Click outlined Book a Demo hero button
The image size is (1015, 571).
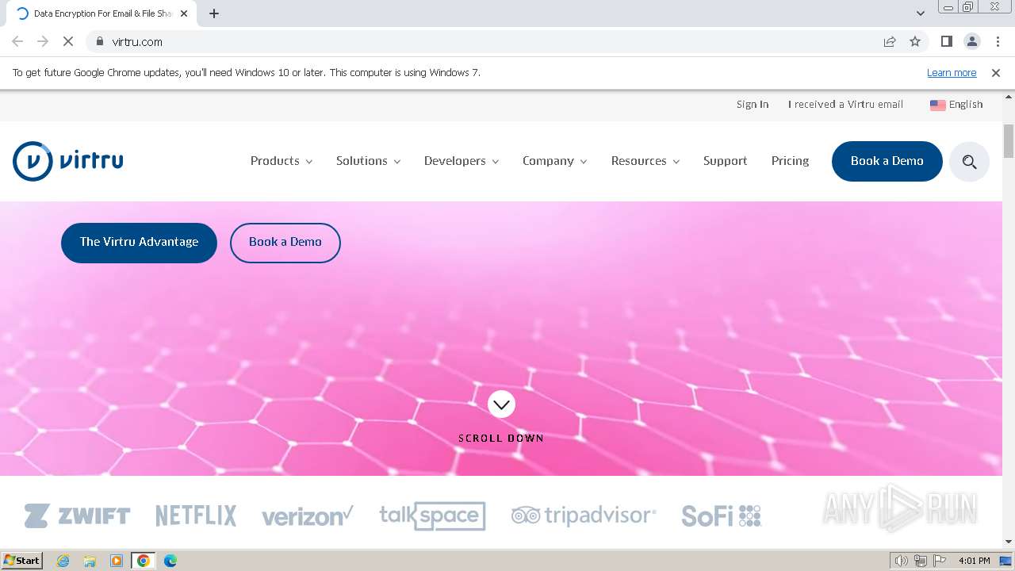click(x=285, y=243)
